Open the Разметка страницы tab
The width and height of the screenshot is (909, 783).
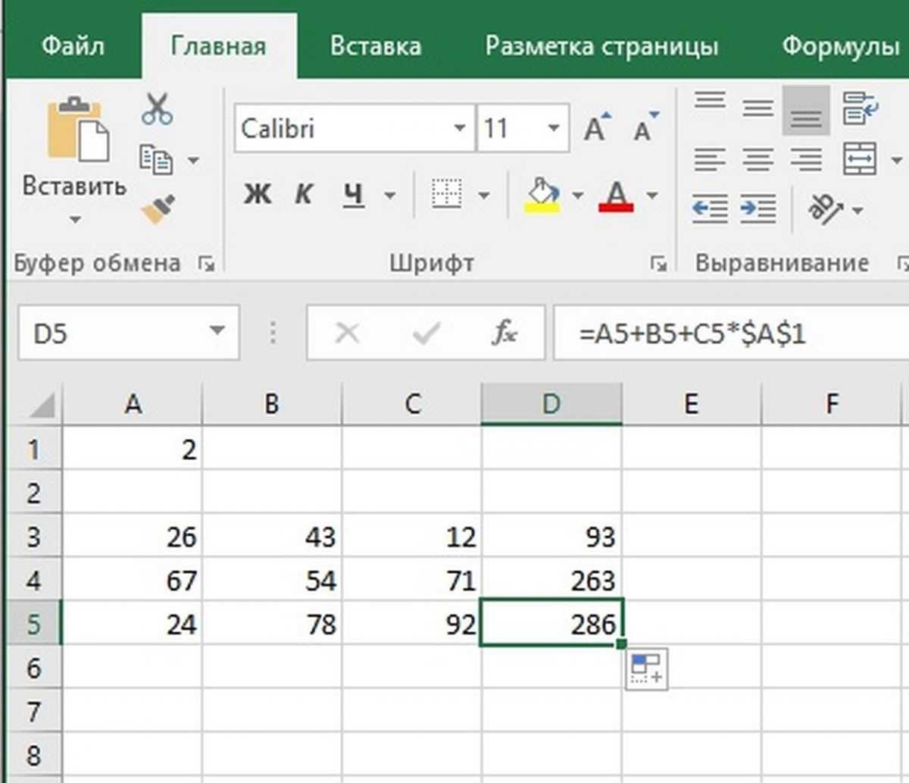601,46
